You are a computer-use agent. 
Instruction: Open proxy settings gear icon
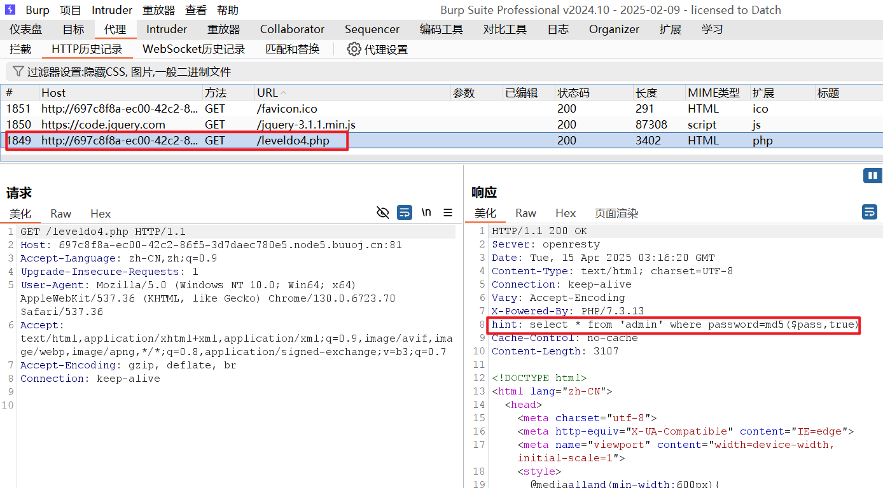click(354, 49)
